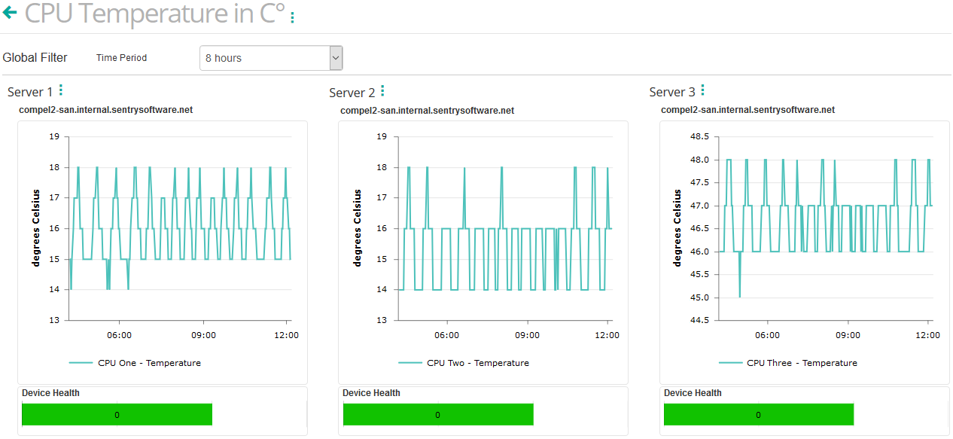Open the Time Period dropdown
953x439 pixels.
tap(271, 57)
